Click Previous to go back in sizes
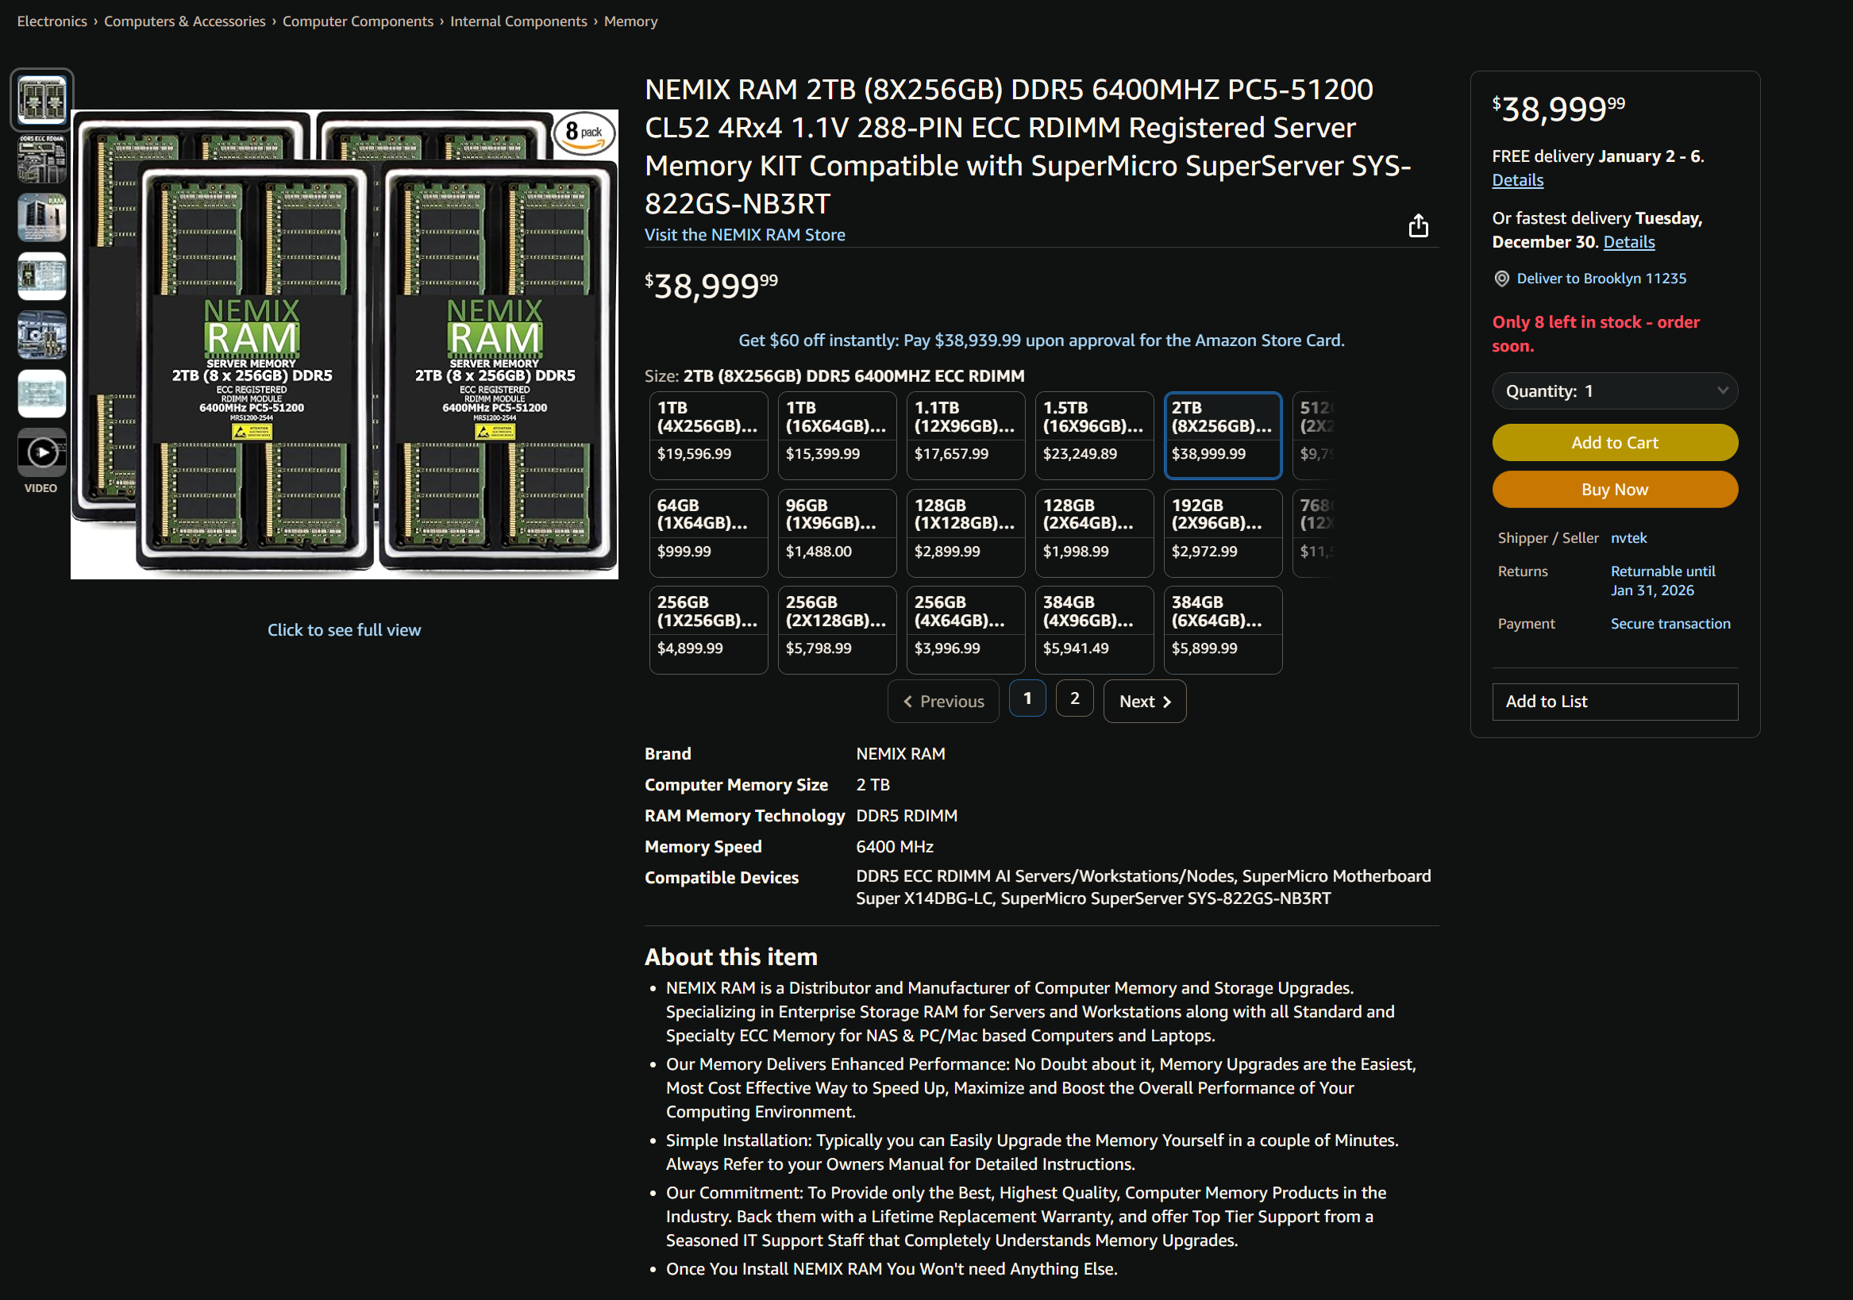Image resolution: width=1853 pixels, height=1300 pixels. pyautogui.click(x=942, y=701)
